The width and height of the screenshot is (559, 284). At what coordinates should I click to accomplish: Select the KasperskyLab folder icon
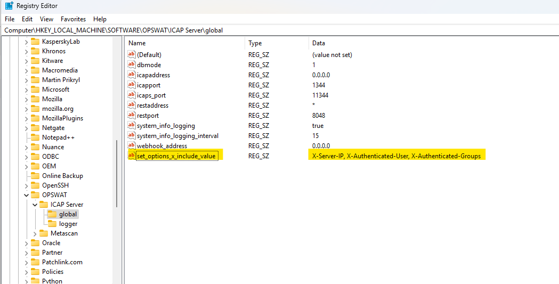35,42
